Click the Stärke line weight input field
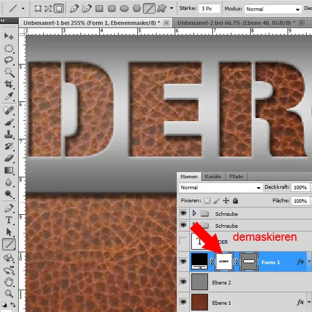 [210, 9]
